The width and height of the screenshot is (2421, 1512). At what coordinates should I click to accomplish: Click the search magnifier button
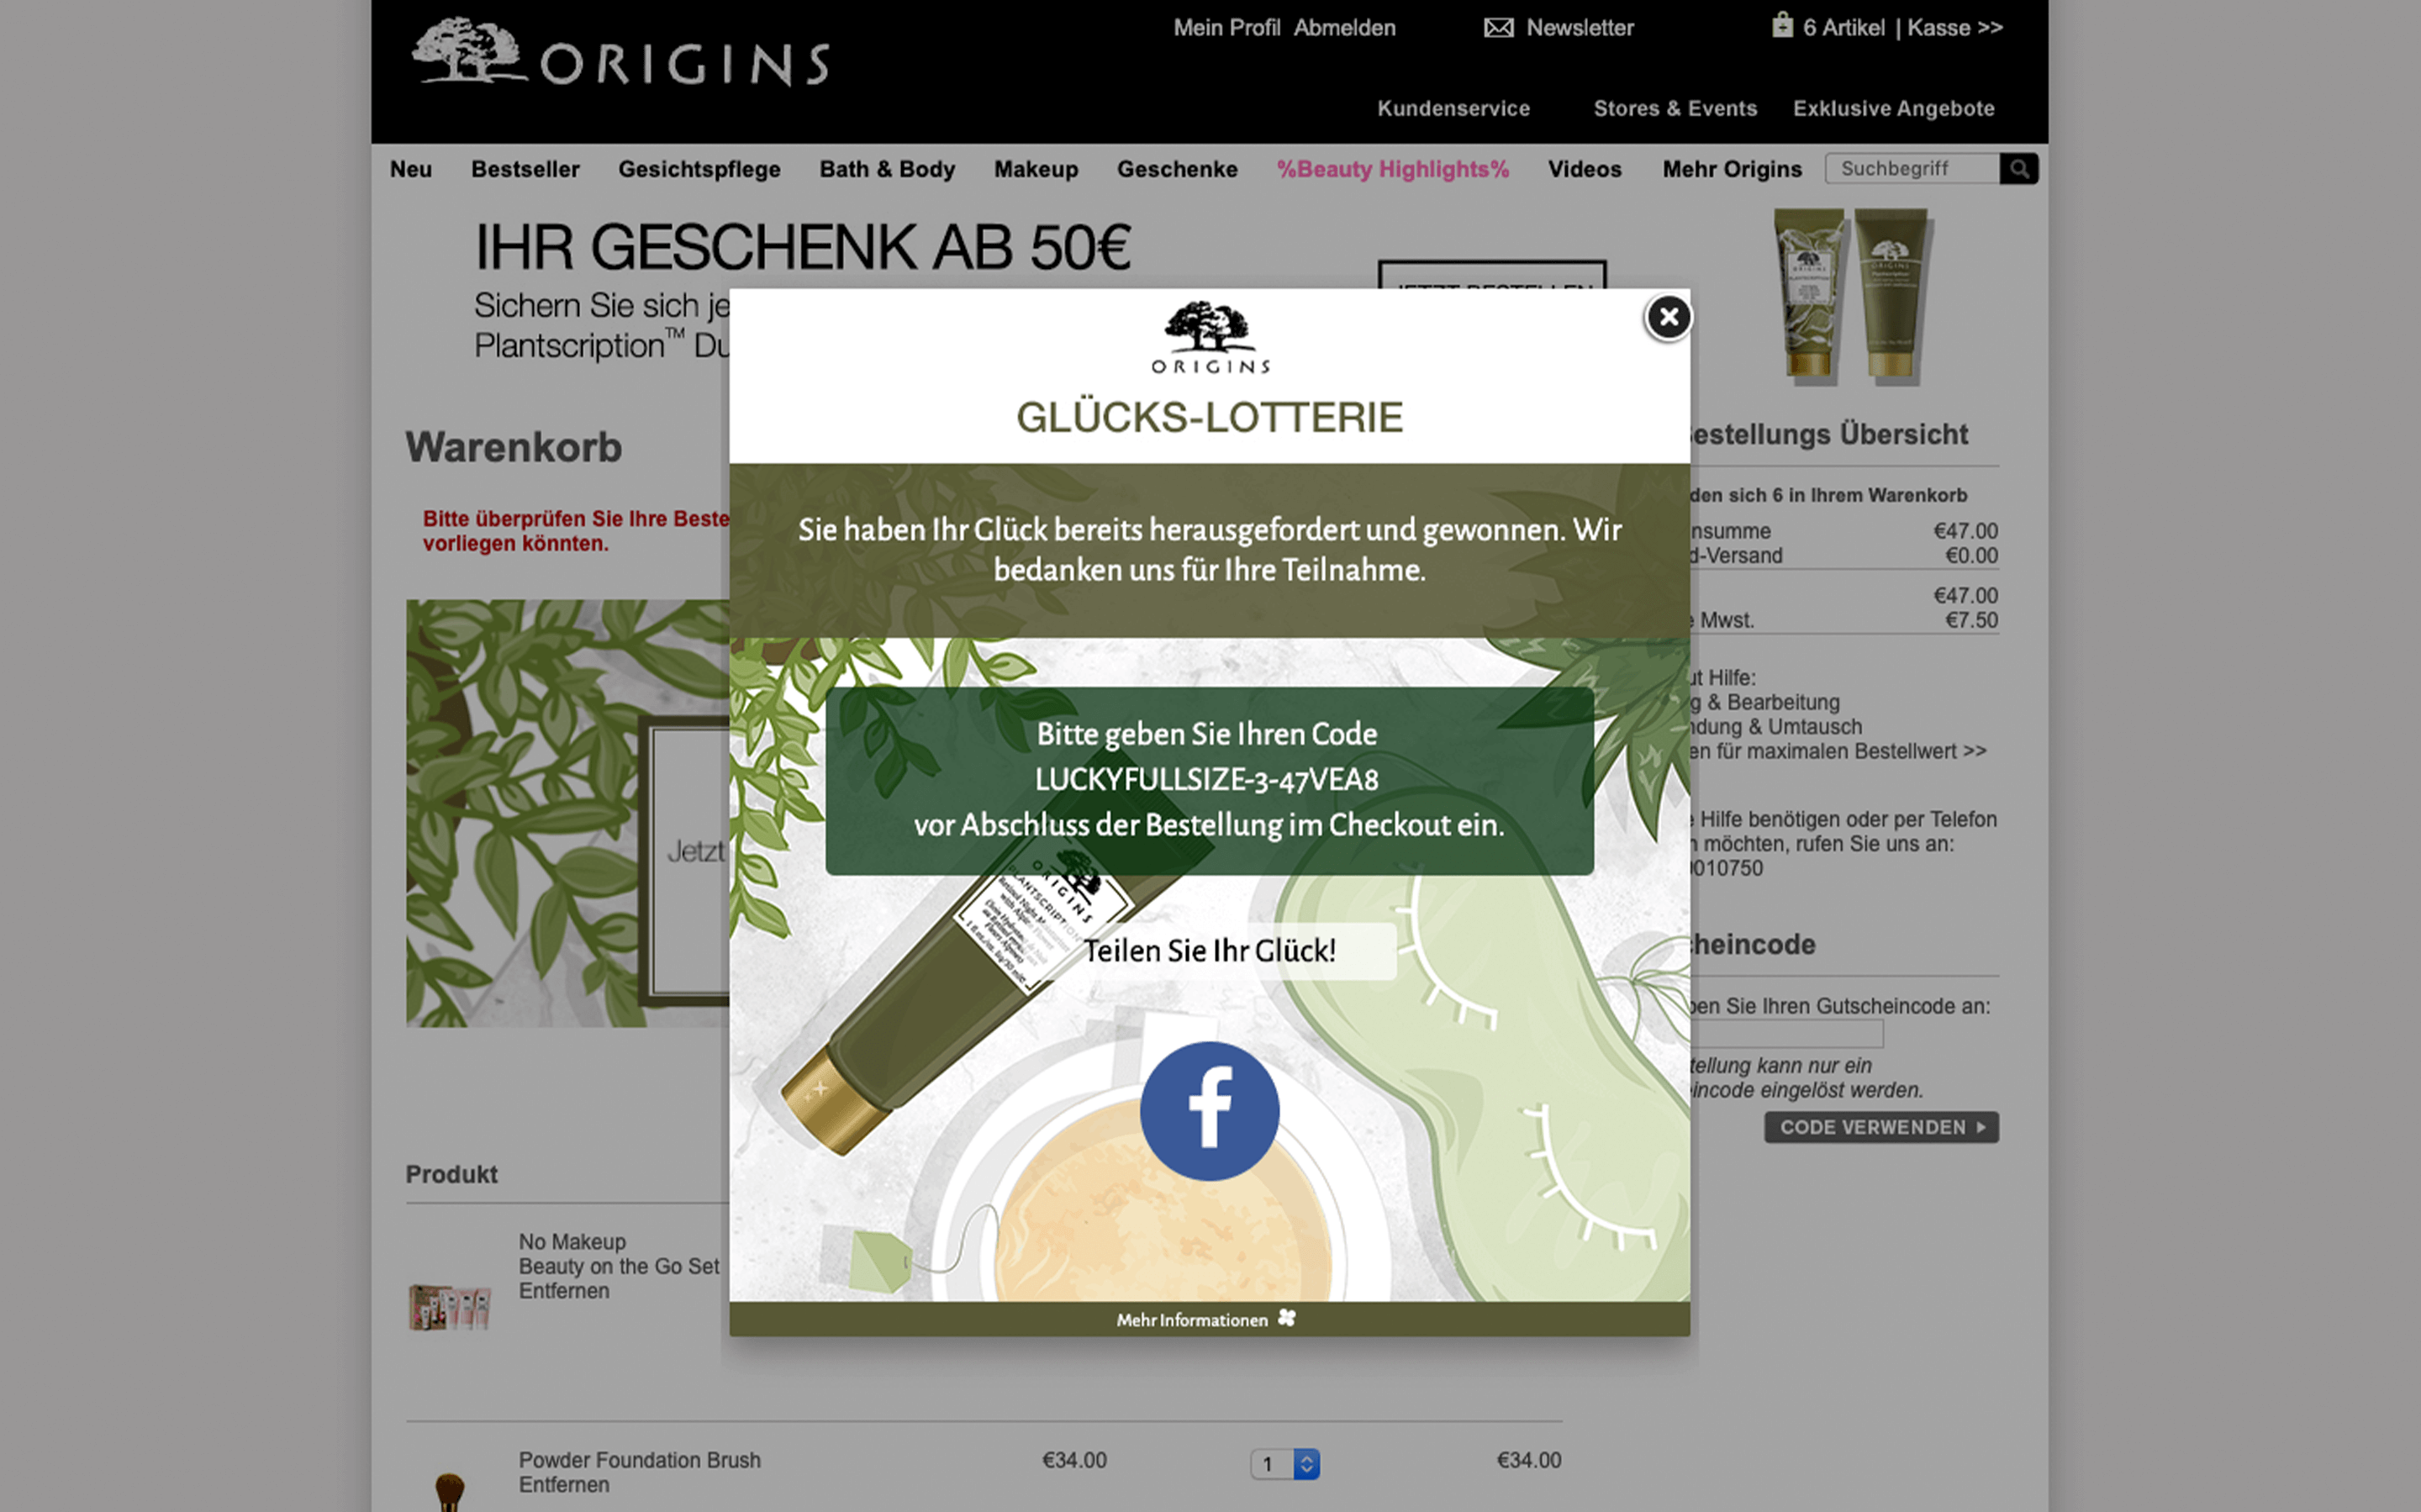[2019, 169]
